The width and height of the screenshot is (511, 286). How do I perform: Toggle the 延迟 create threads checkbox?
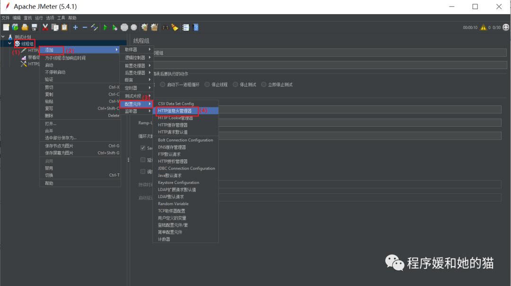point(143,160)
